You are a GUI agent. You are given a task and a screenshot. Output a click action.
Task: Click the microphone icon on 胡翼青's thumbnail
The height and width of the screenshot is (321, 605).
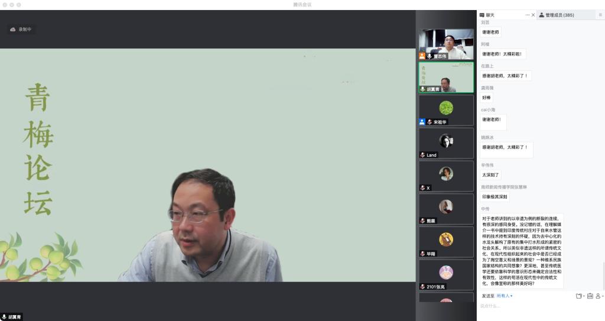tap(422, 89)
